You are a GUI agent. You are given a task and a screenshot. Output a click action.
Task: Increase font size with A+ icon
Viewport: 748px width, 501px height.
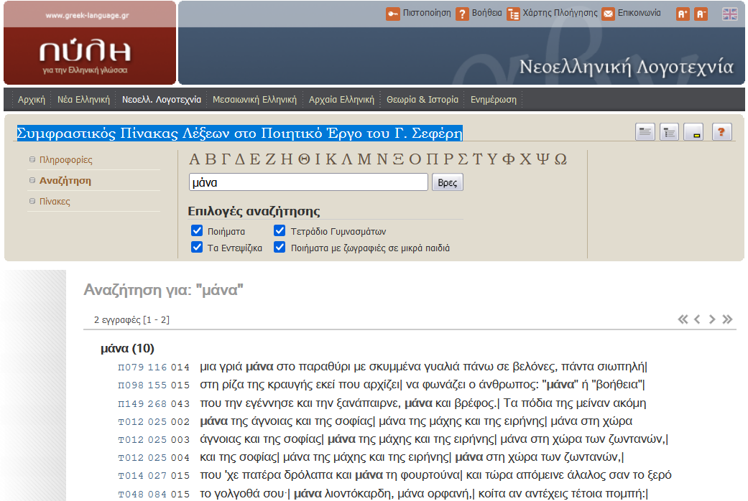(x=683, y=14)
